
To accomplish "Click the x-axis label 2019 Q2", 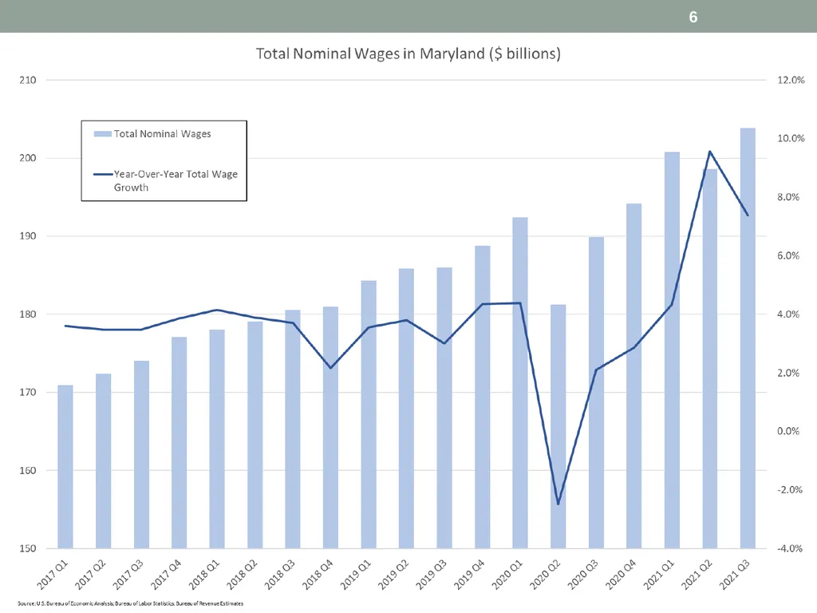I will click(393, 575).
